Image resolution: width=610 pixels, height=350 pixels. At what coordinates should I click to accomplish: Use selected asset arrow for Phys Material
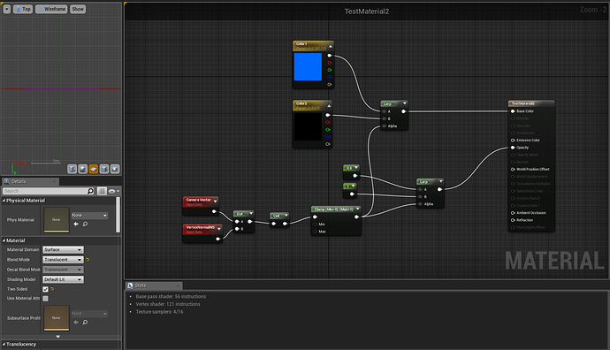click(76, 224)
